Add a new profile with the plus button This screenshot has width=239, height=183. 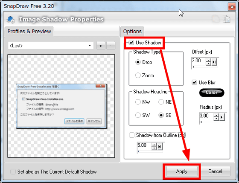tap(101, 46)
